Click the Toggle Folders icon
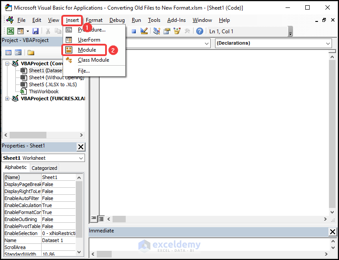 point(31,53)
